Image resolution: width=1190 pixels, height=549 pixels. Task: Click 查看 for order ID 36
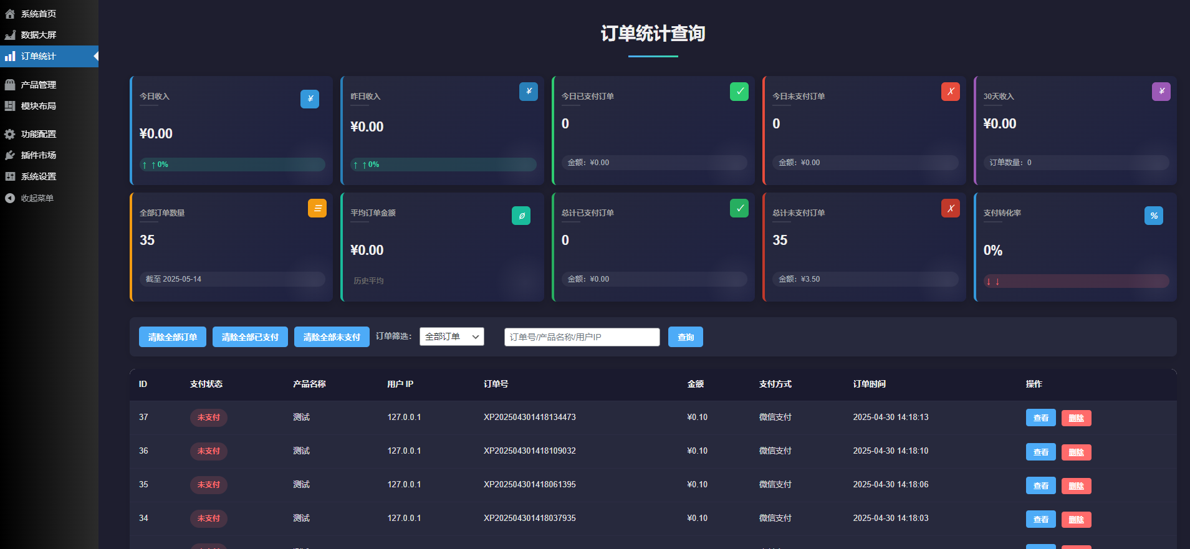click(x=1041, y=452)
